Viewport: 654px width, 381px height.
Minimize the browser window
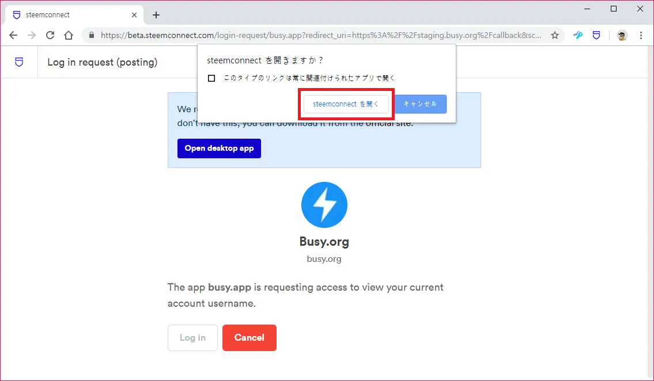click(587, 9)
